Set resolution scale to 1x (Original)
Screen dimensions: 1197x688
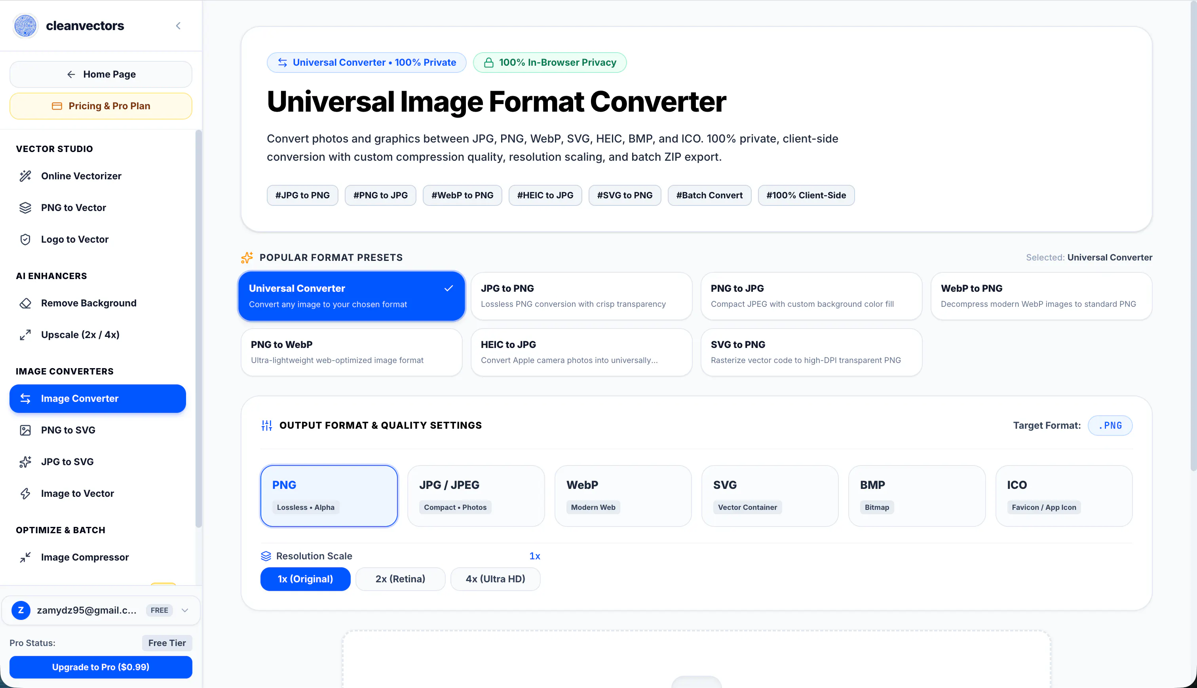pyautogui.click(x=305, y=579)
